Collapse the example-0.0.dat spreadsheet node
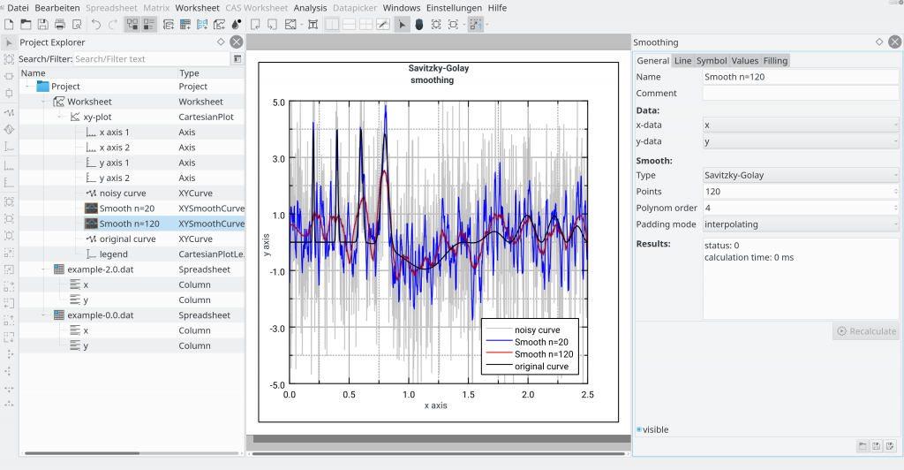The image size is (904, 470). click(44, 315)
